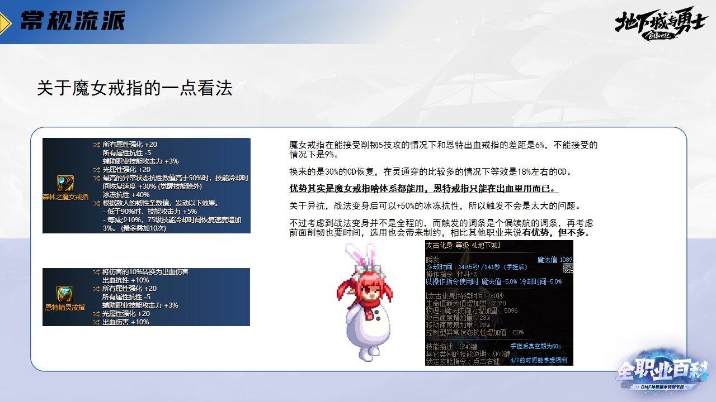Click the 太古化身 等级 4[地下城] title
This screenshot has height=402, width=716.
[463, 246]
